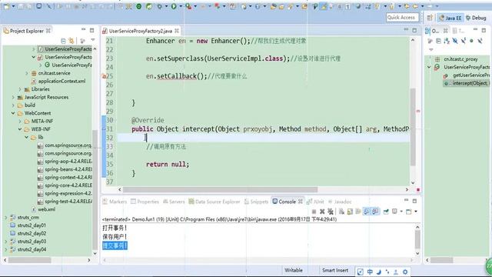Collapse the WebContent folder
Viewport: 492px width, 277px height.
[x=13, y=113]
